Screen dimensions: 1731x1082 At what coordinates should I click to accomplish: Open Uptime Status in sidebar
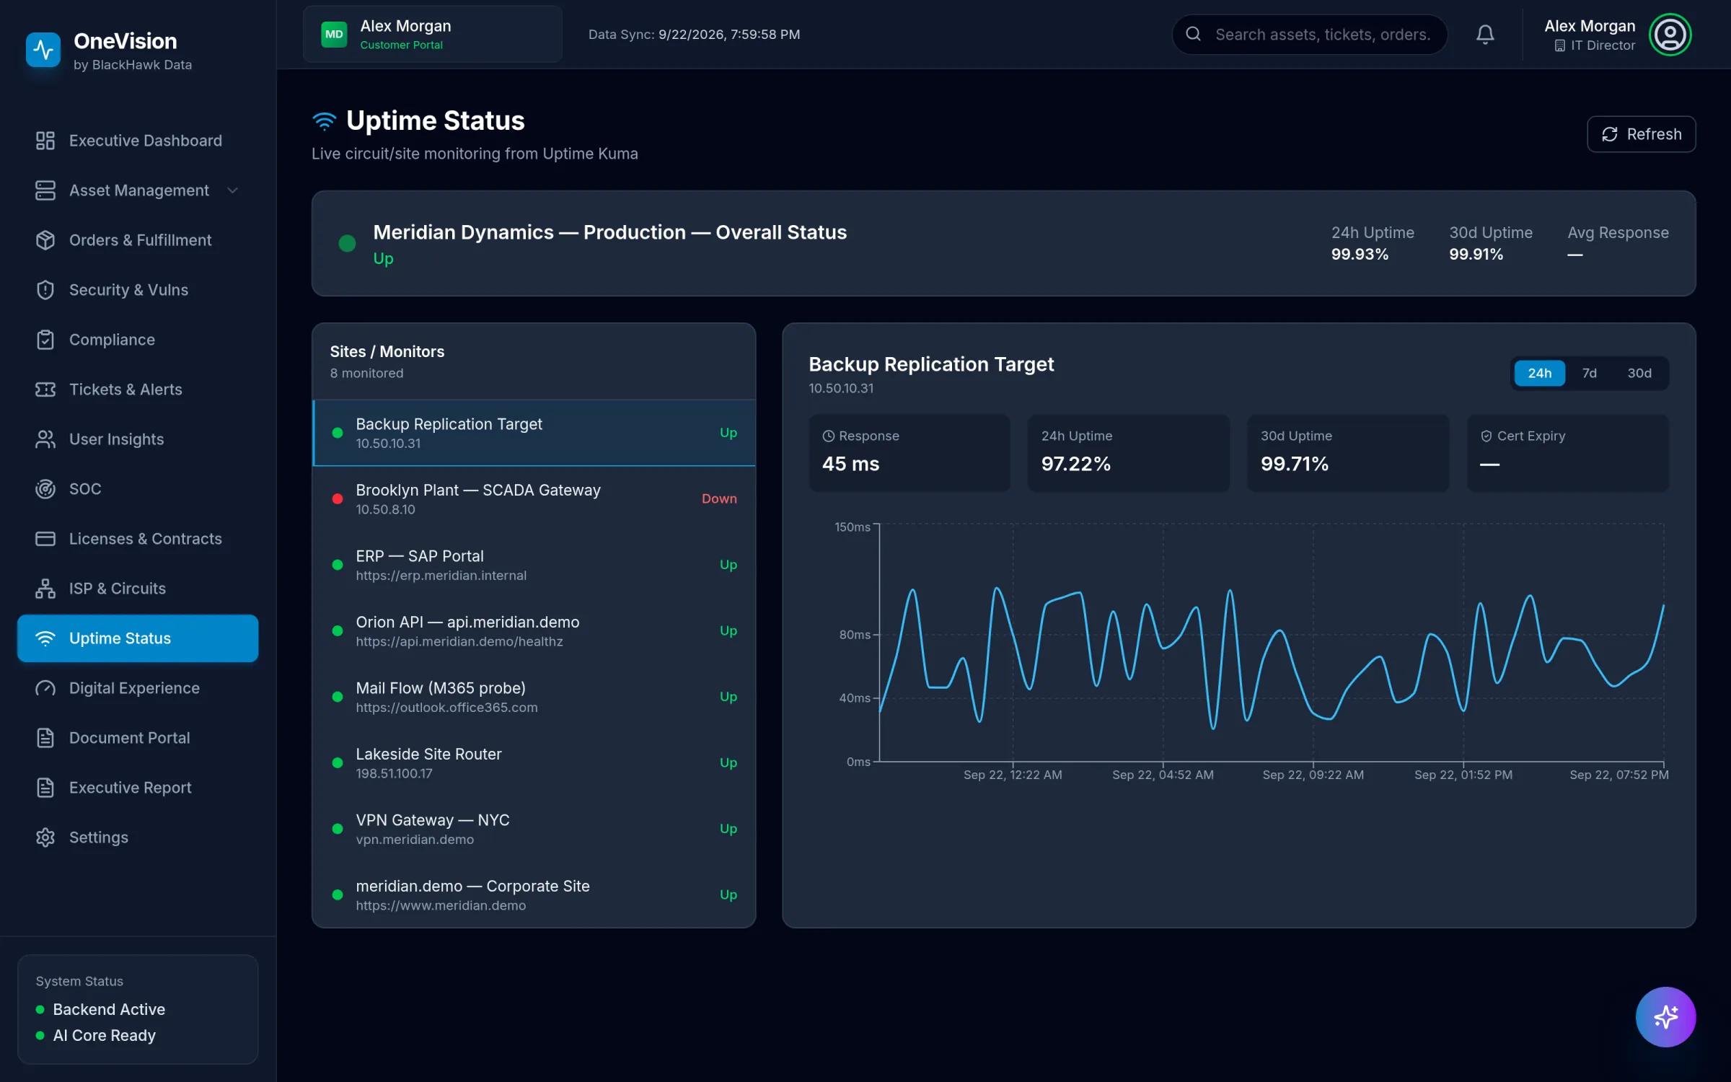click(138, 638)
